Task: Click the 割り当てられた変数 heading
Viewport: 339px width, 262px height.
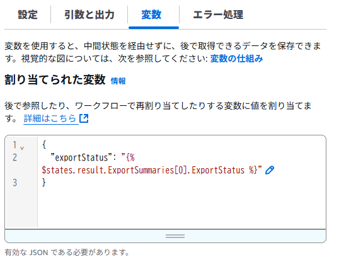Action: pos(55,79)
